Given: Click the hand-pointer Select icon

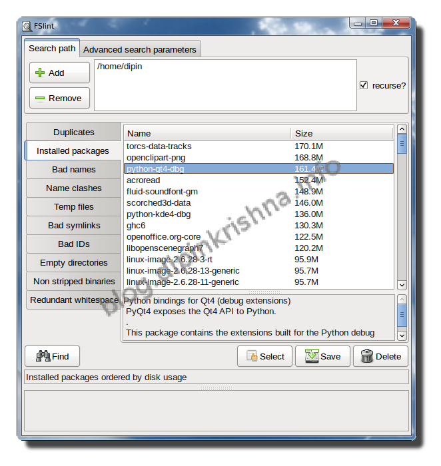Looking at the screenshot, I should 252,356.
